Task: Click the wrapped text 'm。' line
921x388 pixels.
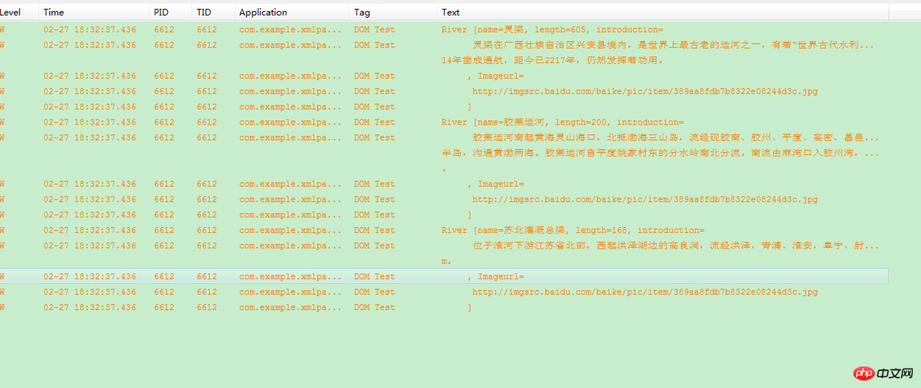Action: 446,261
